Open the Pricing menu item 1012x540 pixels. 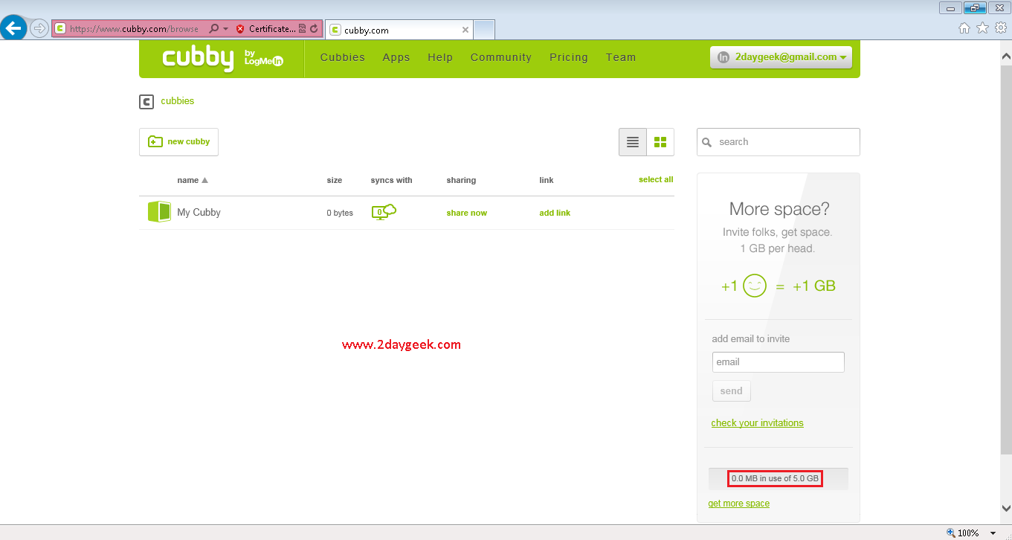[569, 57]
